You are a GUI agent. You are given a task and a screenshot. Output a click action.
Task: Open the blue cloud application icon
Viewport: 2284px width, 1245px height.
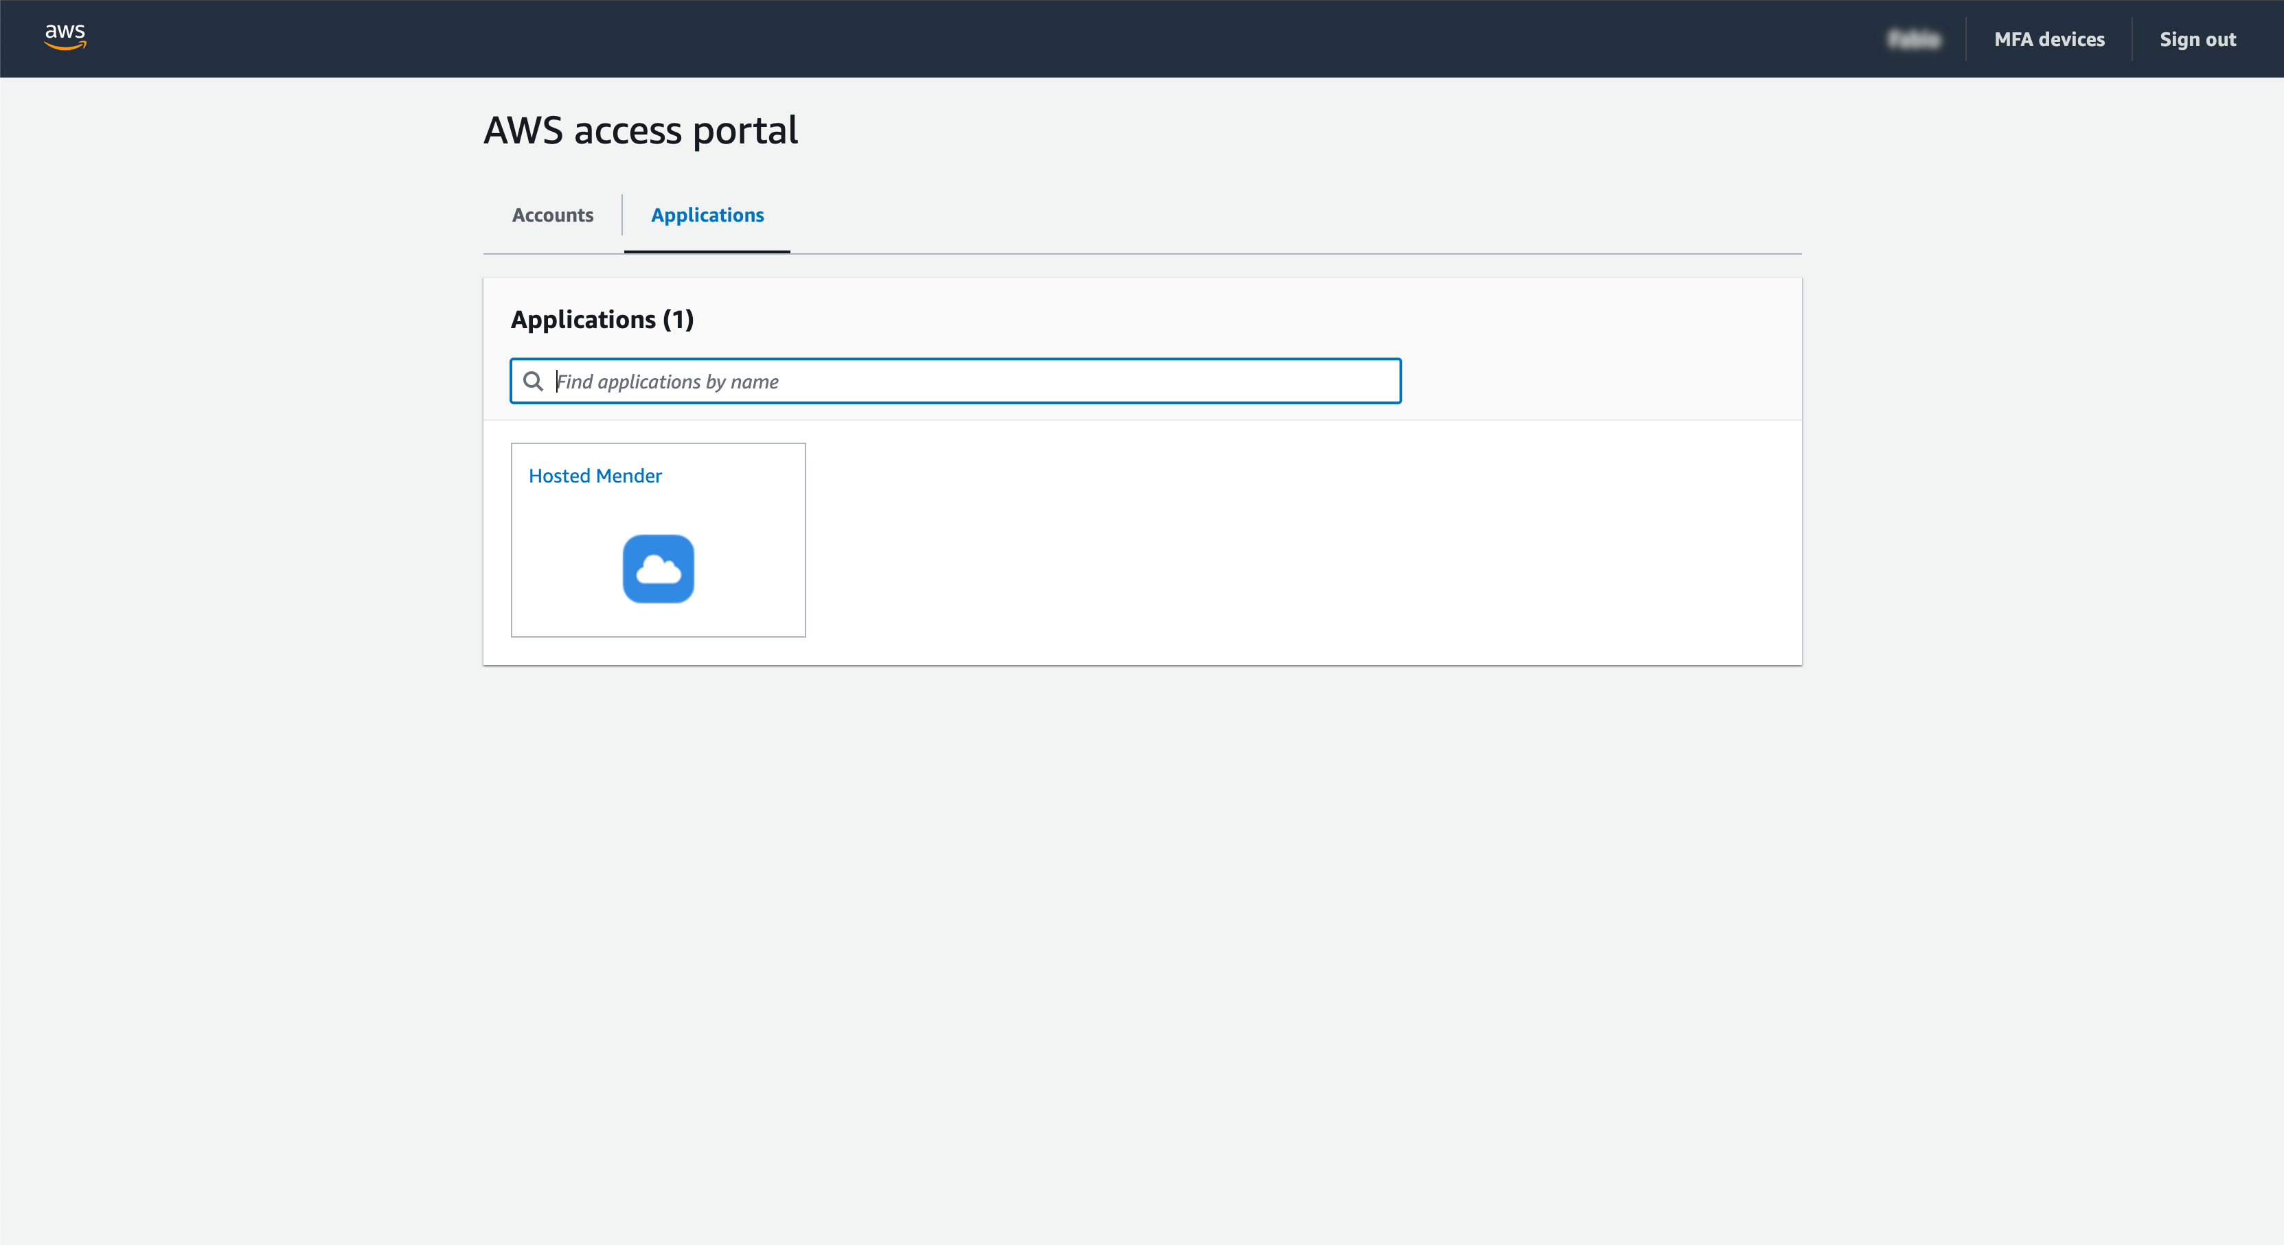coord(658,569)
